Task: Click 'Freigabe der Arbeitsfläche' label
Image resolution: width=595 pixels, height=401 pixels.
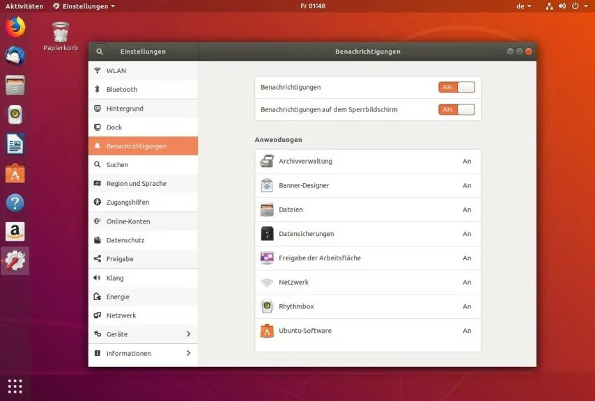Action: [320, 258]
